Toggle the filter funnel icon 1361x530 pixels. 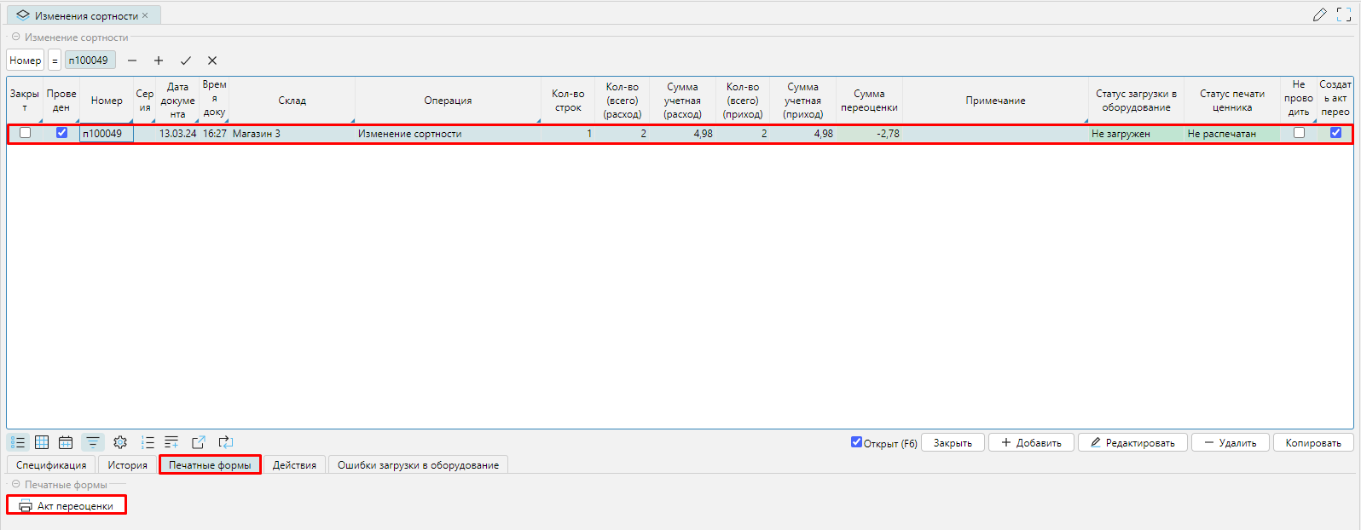92,442
